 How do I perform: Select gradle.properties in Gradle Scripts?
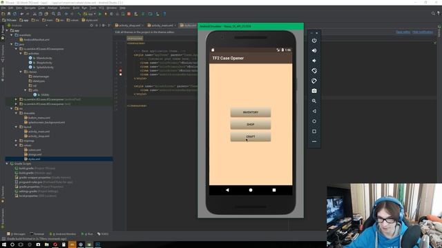29,187
